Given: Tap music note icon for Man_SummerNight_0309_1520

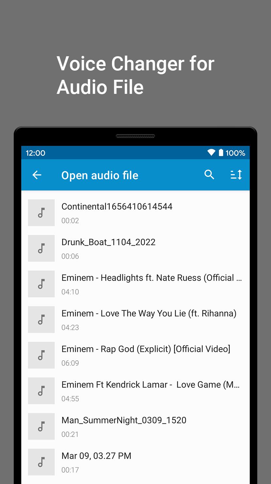Looking at the screenshot, I should click(x=41, y=426).
